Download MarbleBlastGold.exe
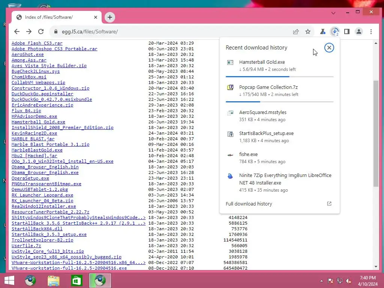The image size is (384, 288). (37, 150)
